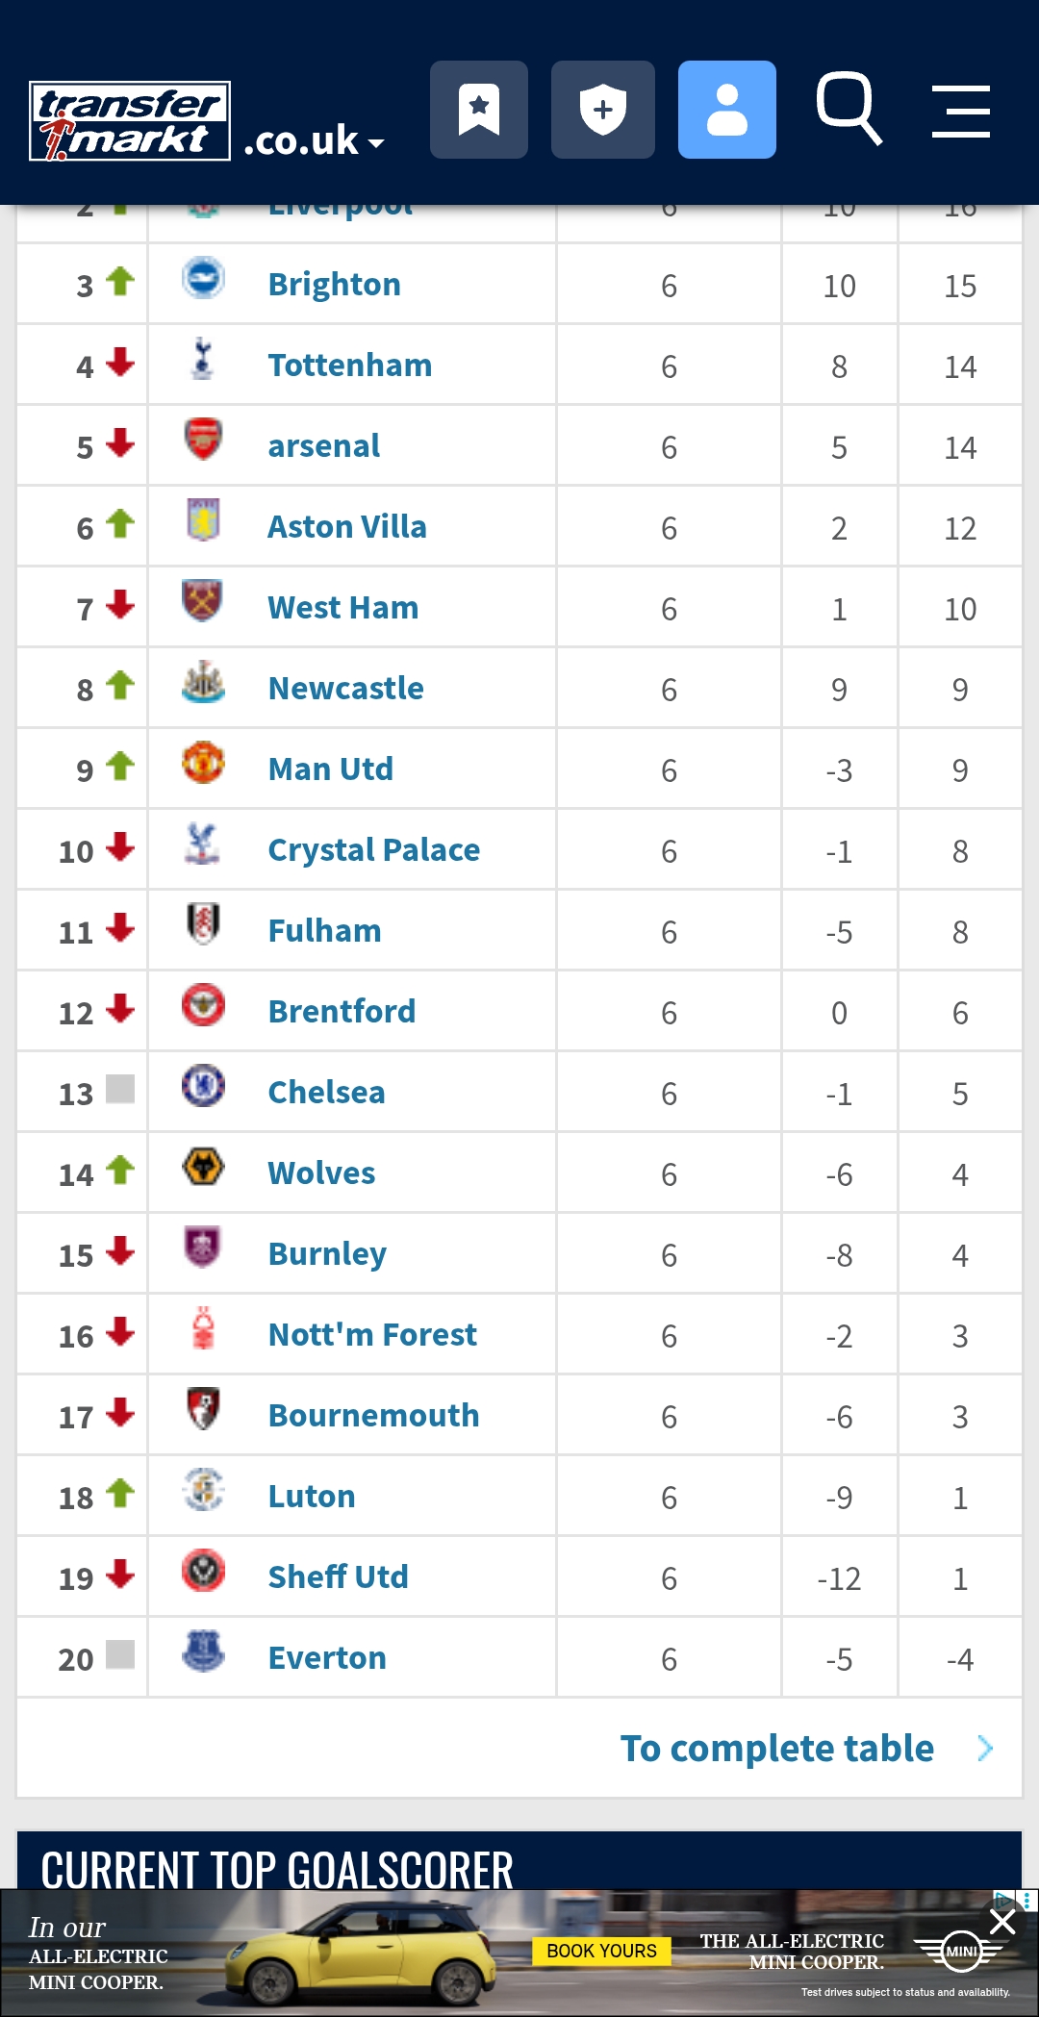Image resolution: width=1039 pixels, height=2017 pixels.
Task: Open the Everton team link
Action: pos(326,1658)
